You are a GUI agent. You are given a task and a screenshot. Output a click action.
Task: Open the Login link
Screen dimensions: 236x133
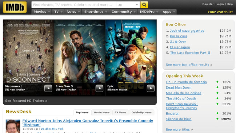[x=220, y=4]
